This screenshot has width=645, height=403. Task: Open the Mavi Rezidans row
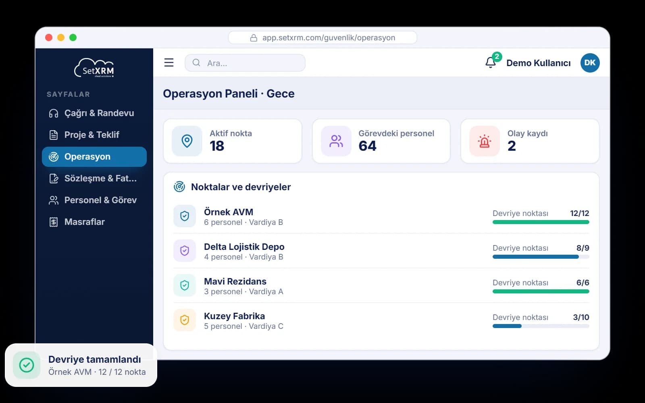click(381, 285)
